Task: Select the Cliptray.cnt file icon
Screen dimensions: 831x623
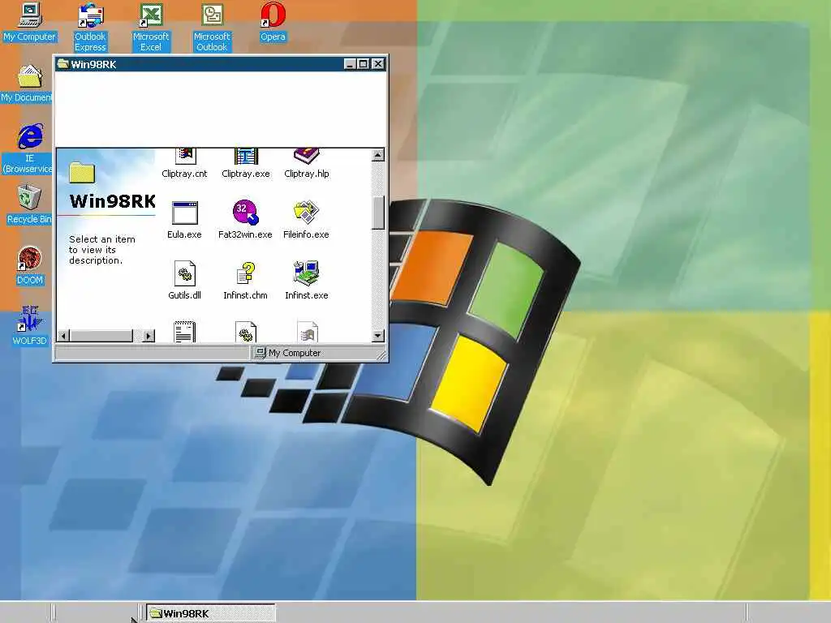Action: pos(184,157)
